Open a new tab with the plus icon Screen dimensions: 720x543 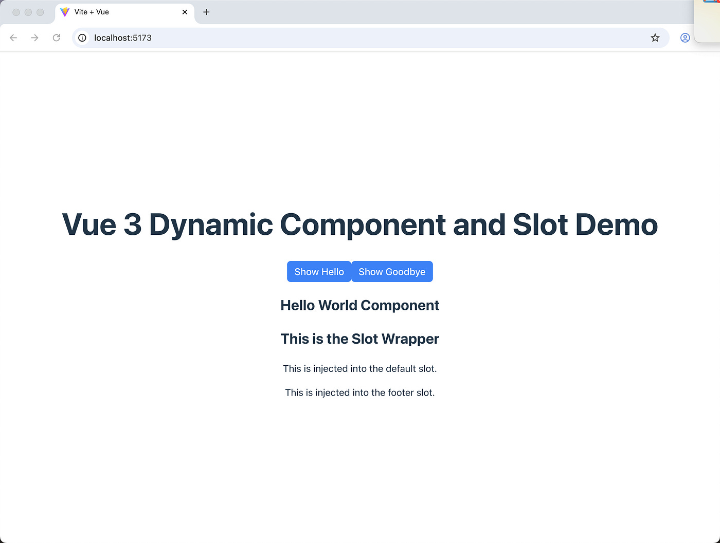pyautogui.click(x=206, y=12)
